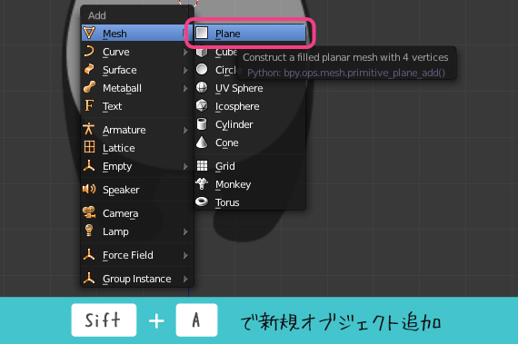This screenshot has height=344, width=518.
Task: Click the Grid primitive icon
Action: point(202,165)
